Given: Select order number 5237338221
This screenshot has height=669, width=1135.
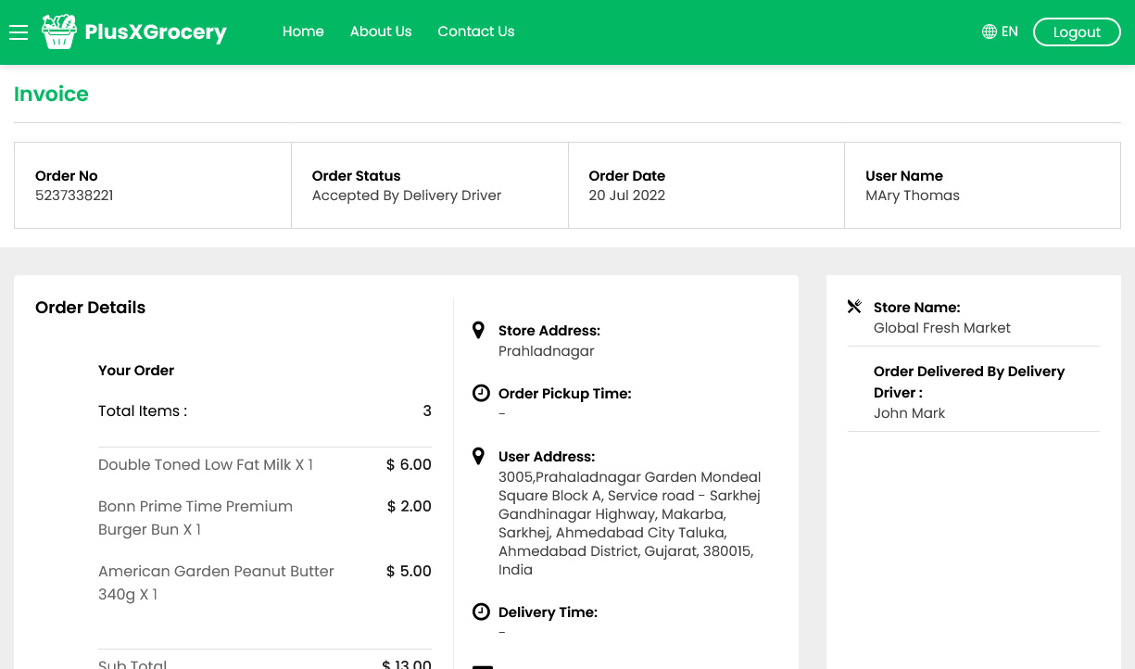Looking at the screenshot, I should click(x=74, y=196).
